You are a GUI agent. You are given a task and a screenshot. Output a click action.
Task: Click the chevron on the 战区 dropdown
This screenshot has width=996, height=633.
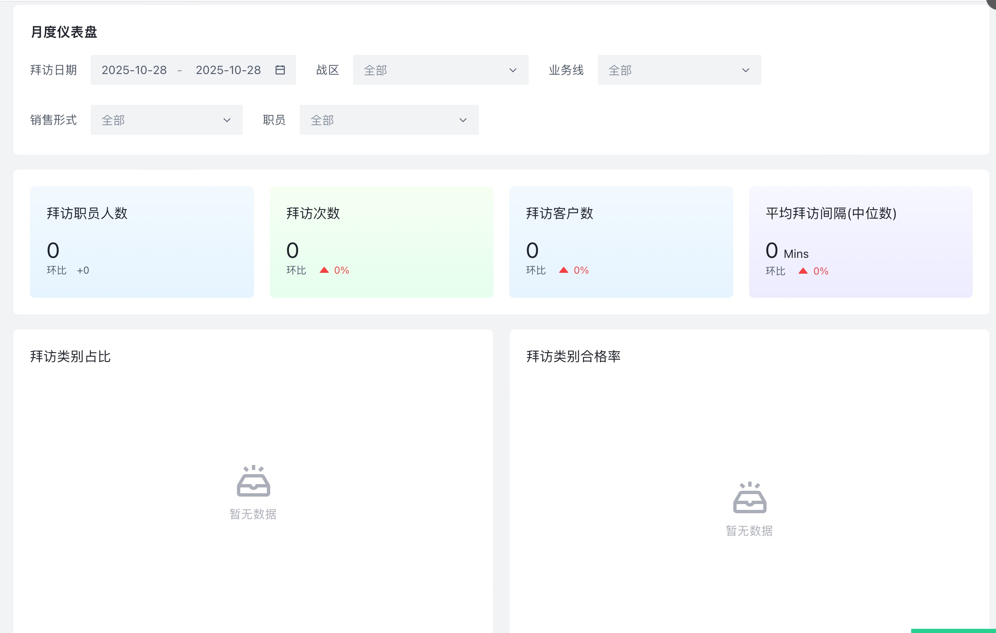pyautogui.click(x=513, y=70)
